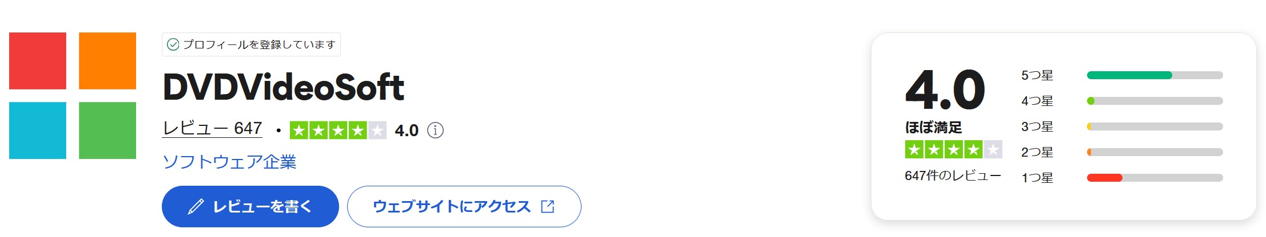Filter reviews by 5つ星 label
Viewport: 1266px width, 237px height.
pyautogui.click(x=1037, y=75)
